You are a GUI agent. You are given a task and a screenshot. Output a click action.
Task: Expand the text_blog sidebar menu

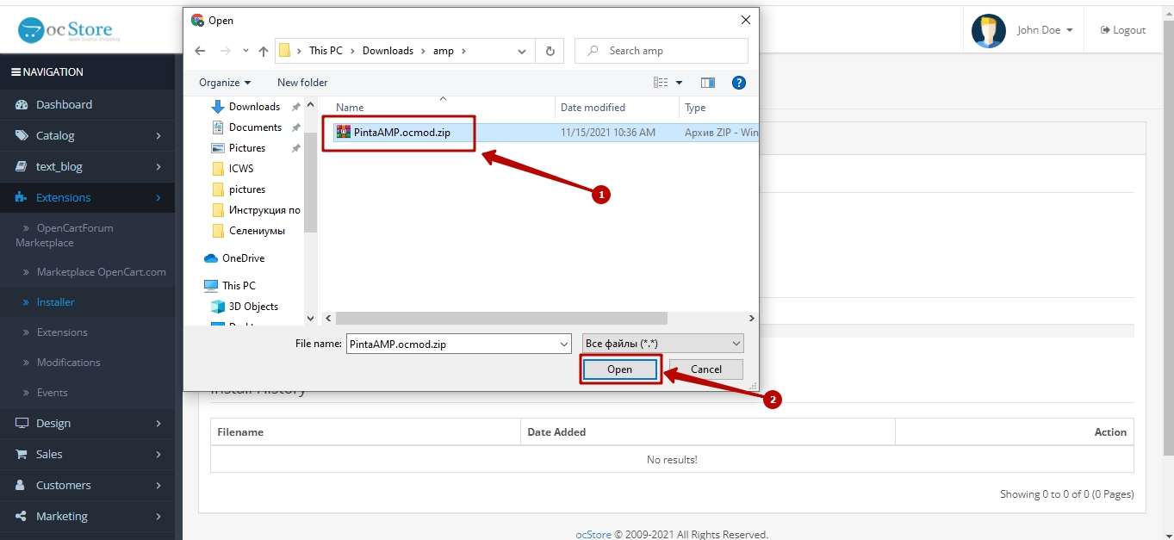(88, 166)
